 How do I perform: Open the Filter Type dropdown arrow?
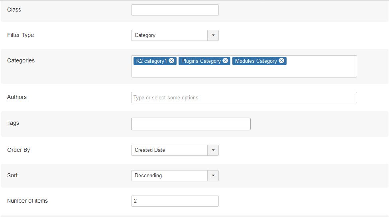click(x=213, y=35)
